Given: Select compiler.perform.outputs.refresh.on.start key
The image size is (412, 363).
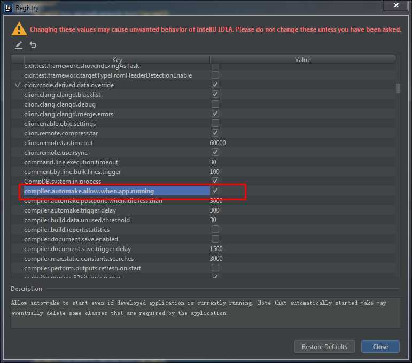Looking at the screenshot, I should point(82,268).
